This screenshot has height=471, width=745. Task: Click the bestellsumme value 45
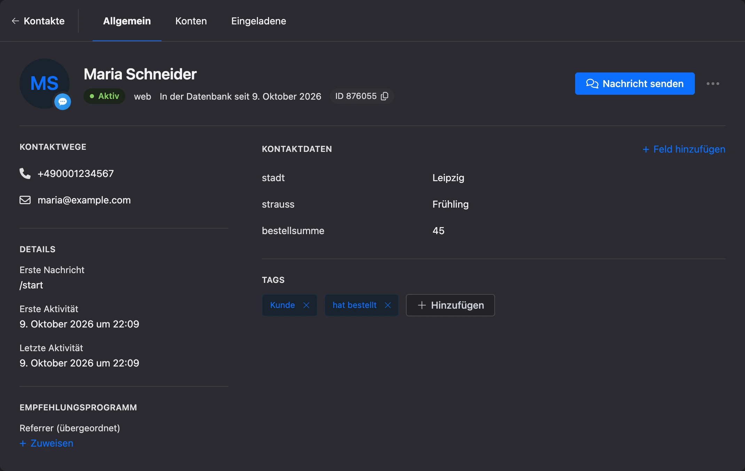(438, 231)
